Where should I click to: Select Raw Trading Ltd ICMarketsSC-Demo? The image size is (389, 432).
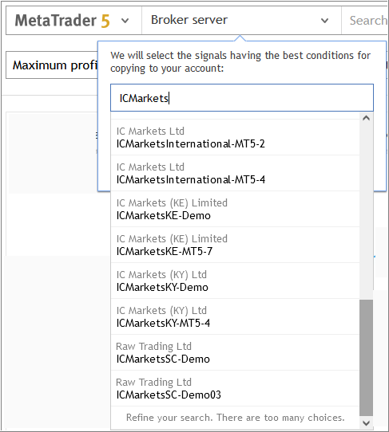235,352
